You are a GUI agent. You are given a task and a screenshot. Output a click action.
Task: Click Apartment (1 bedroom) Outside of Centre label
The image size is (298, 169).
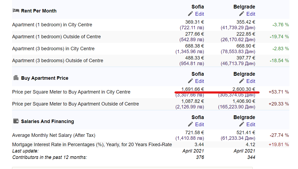(x=57, y=37)
